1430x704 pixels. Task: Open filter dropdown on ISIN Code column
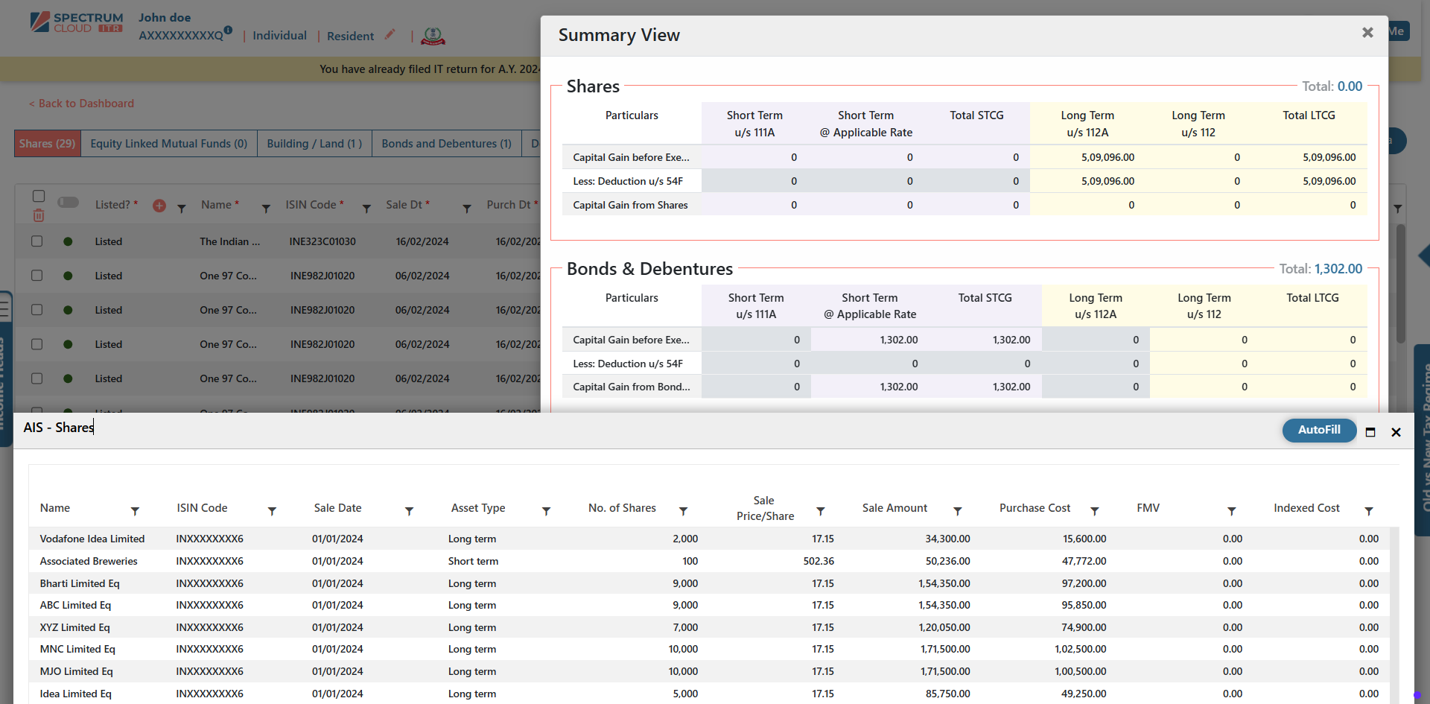pyautogui.click(x=366, y=209)
